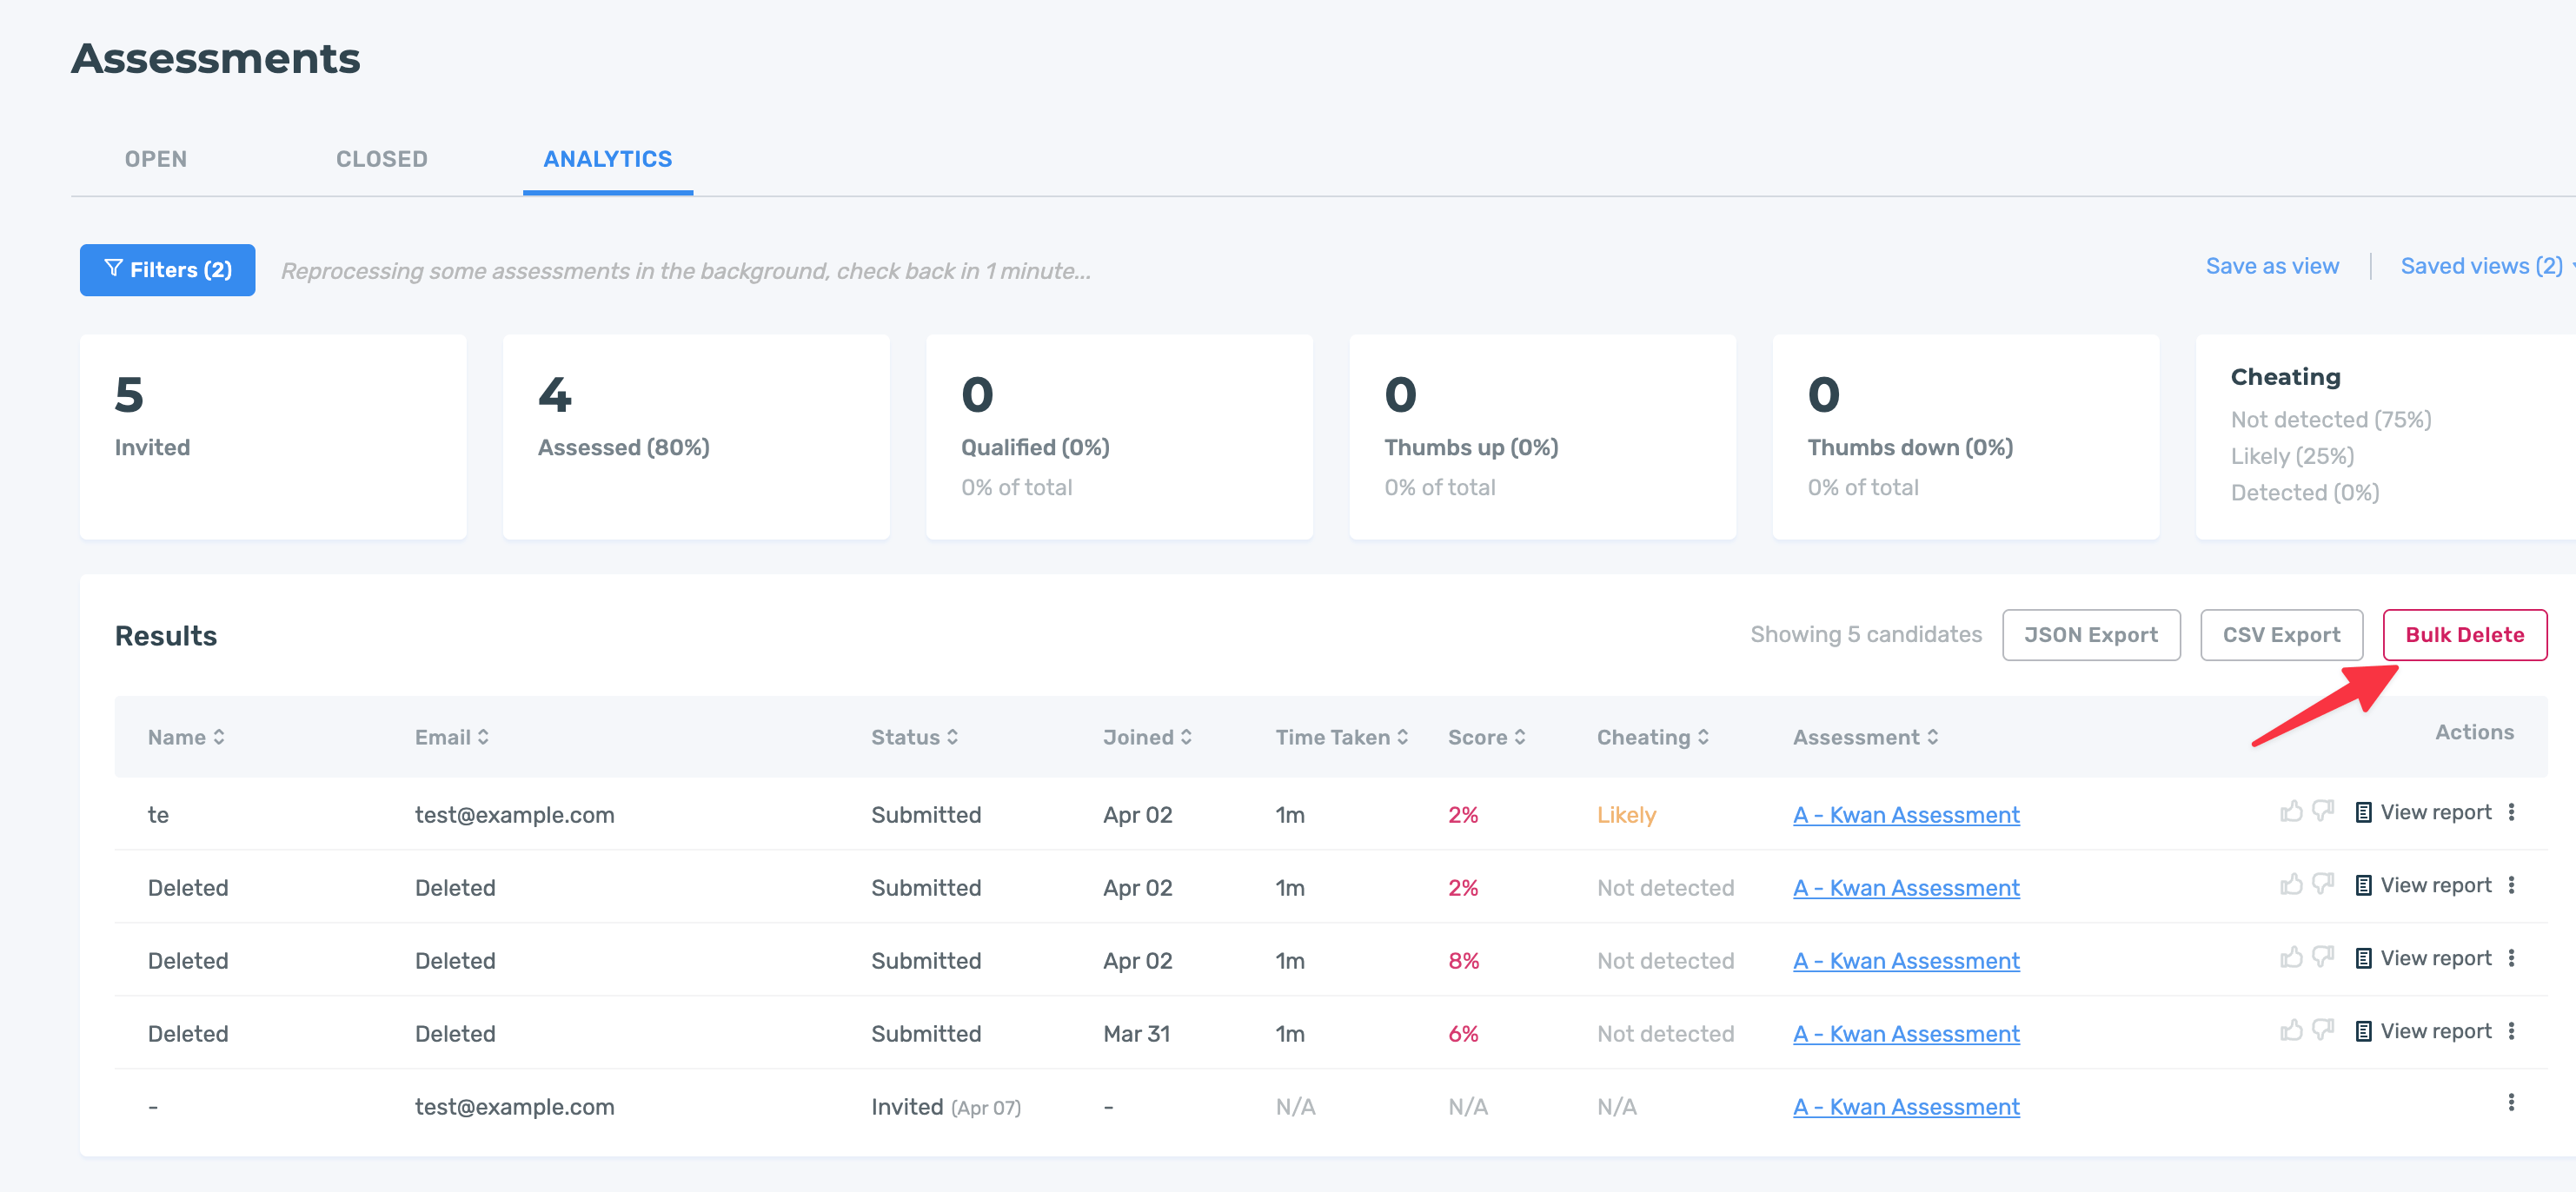Click the CSV Export button
This screenshot has height=1192, width=2576.
tap(2281, 635)
